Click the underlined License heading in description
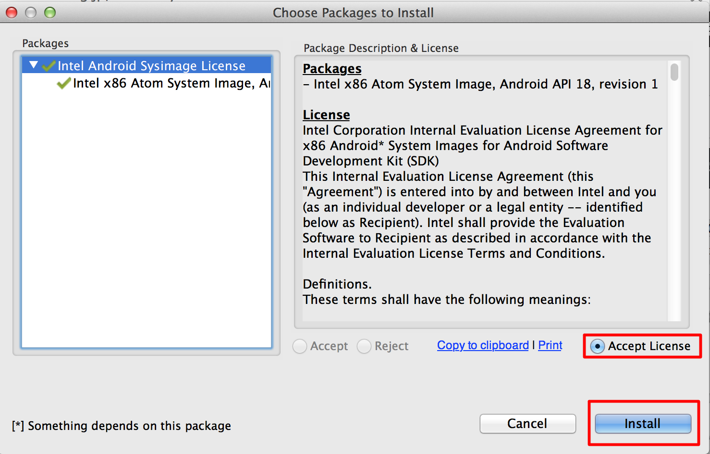This screenshot has height=454, width=710. click(x=326, y=115)
